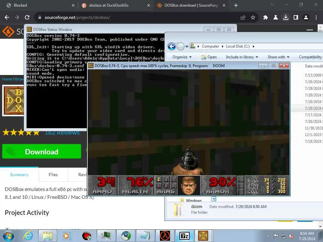Toggle Chrome side panel icon
Image resolution: width=323 pixels, height=242 pixels.
(x=296, y=18)
